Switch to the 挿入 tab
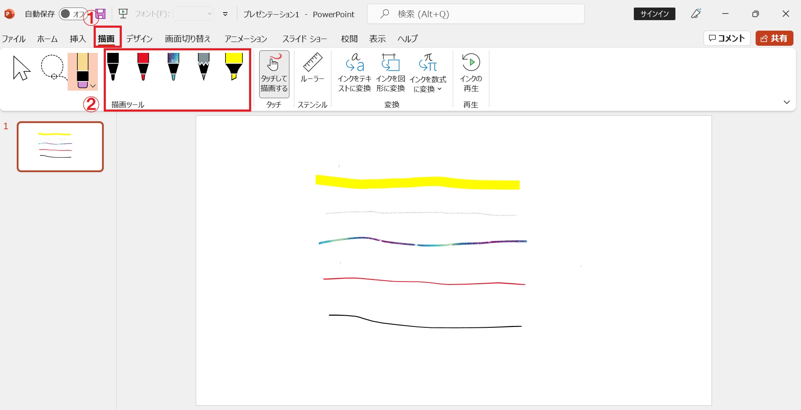Viewport: 801px width, 410px height. 78,39
